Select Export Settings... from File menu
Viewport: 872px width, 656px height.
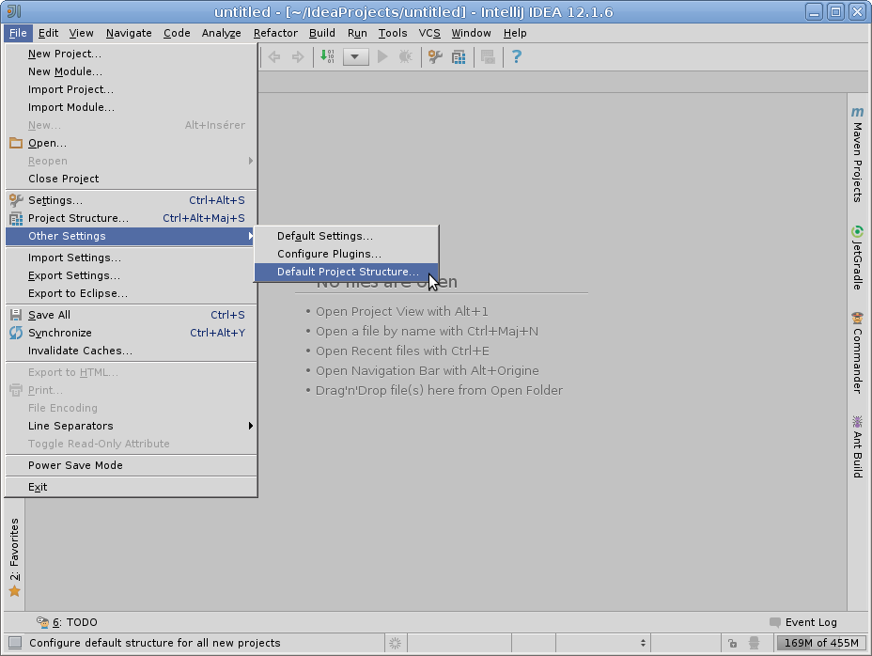point(132,275)
